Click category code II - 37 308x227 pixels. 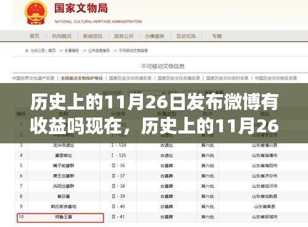pyautogui.click(x=118, y=176)
